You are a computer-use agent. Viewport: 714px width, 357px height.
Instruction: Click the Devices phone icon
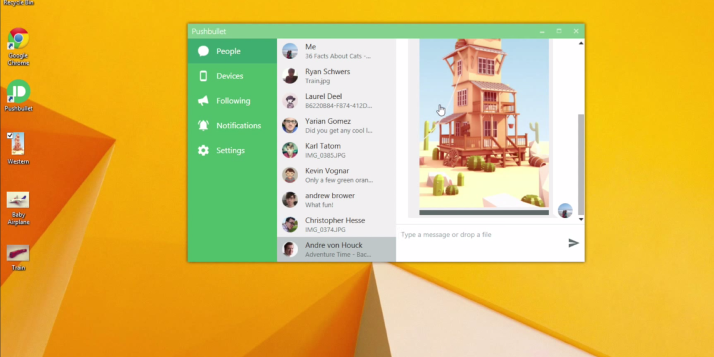tap(203, 76)
